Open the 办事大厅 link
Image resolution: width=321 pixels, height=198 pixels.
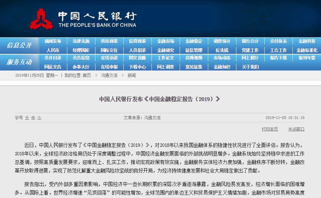[81, 67]
